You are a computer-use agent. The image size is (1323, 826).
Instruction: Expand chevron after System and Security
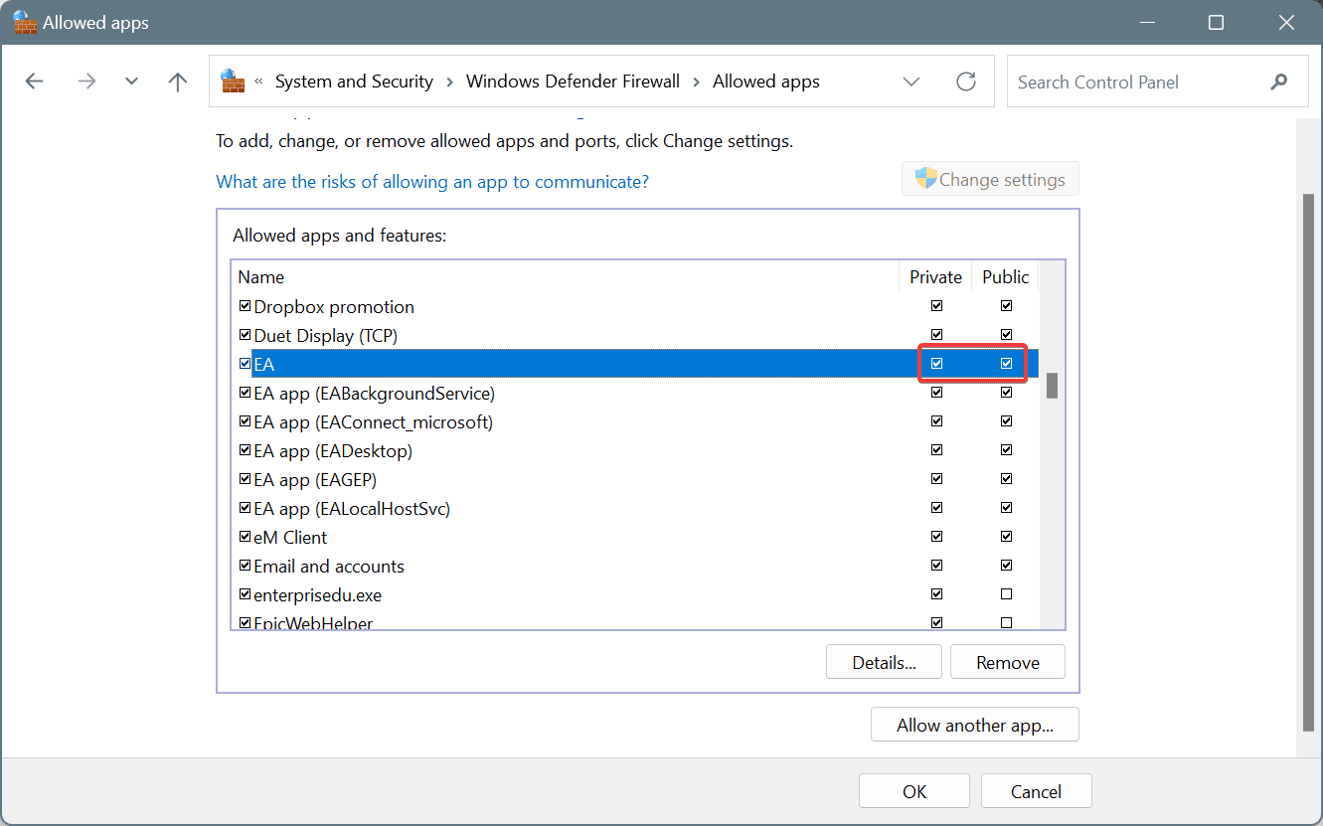coord(449,82)
